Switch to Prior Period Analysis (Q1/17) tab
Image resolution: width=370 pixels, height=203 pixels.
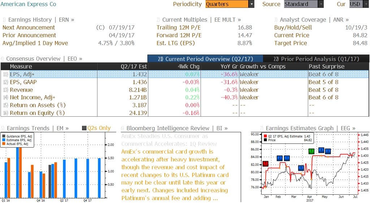(x=316, y=59)
